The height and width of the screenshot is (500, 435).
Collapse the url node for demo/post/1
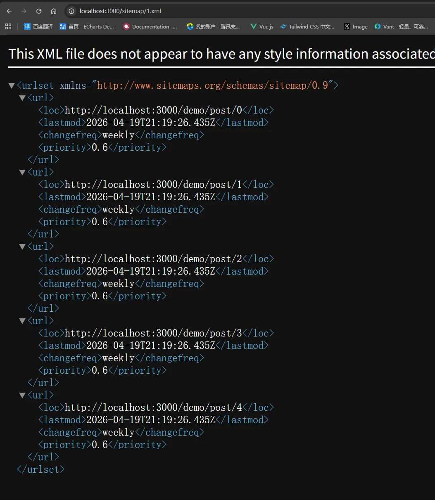click(x=22, y=173)
